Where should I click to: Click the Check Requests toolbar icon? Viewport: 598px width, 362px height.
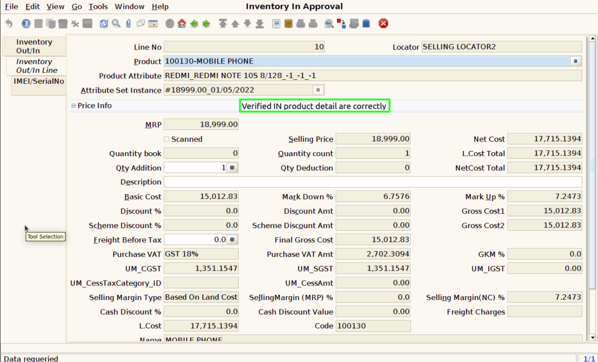[x=354, y=23]
